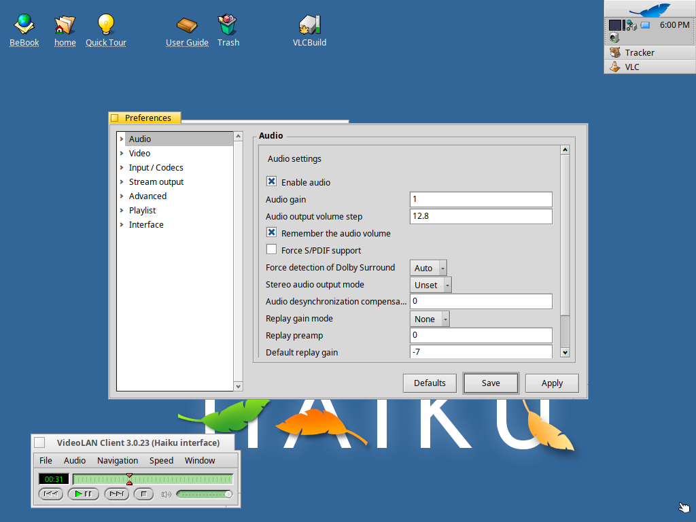
Task: Click tree list scrollbar up arrow
Action: pyautogui.click(x=239, y=136)
